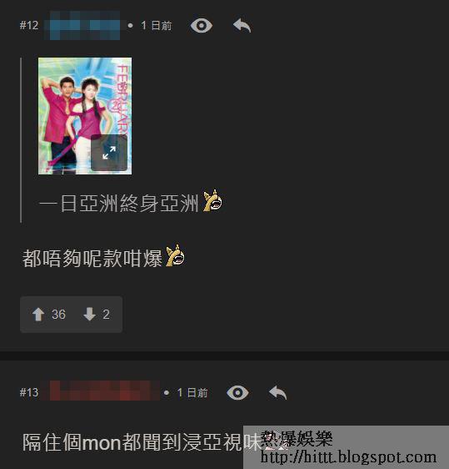Screen dimensions: 449x469
Task: Click the downvote count 2
Action: click(107, 315)
